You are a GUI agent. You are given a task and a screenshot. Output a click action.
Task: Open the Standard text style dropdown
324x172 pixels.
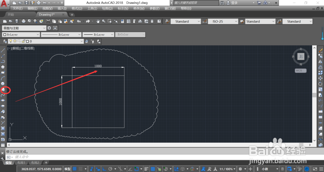click(186, 21)
